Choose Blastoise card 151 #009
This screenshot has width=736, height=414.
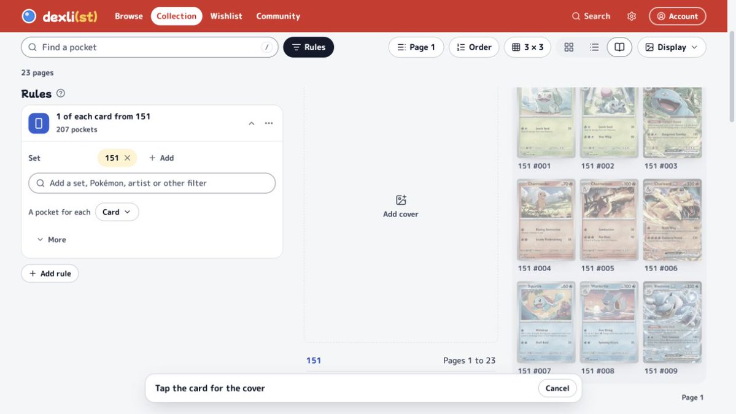(x=672, y=322)
